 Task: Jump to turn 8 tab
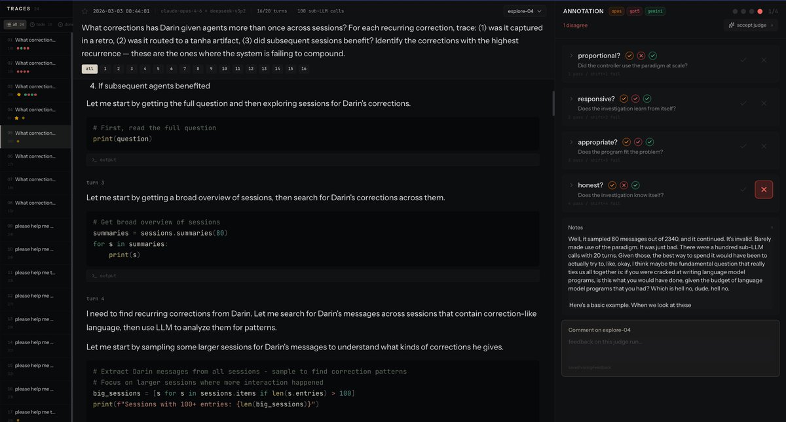(198, 69)
